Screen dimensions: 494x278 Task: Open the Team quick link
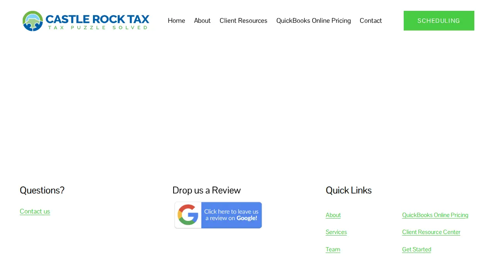[x=333, y=249]
